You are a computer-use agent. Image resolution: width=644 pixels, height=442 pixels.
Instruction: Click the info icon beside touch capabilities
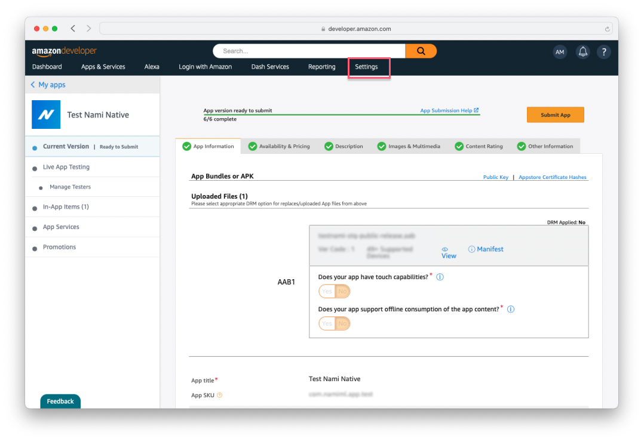click(440, 277)
